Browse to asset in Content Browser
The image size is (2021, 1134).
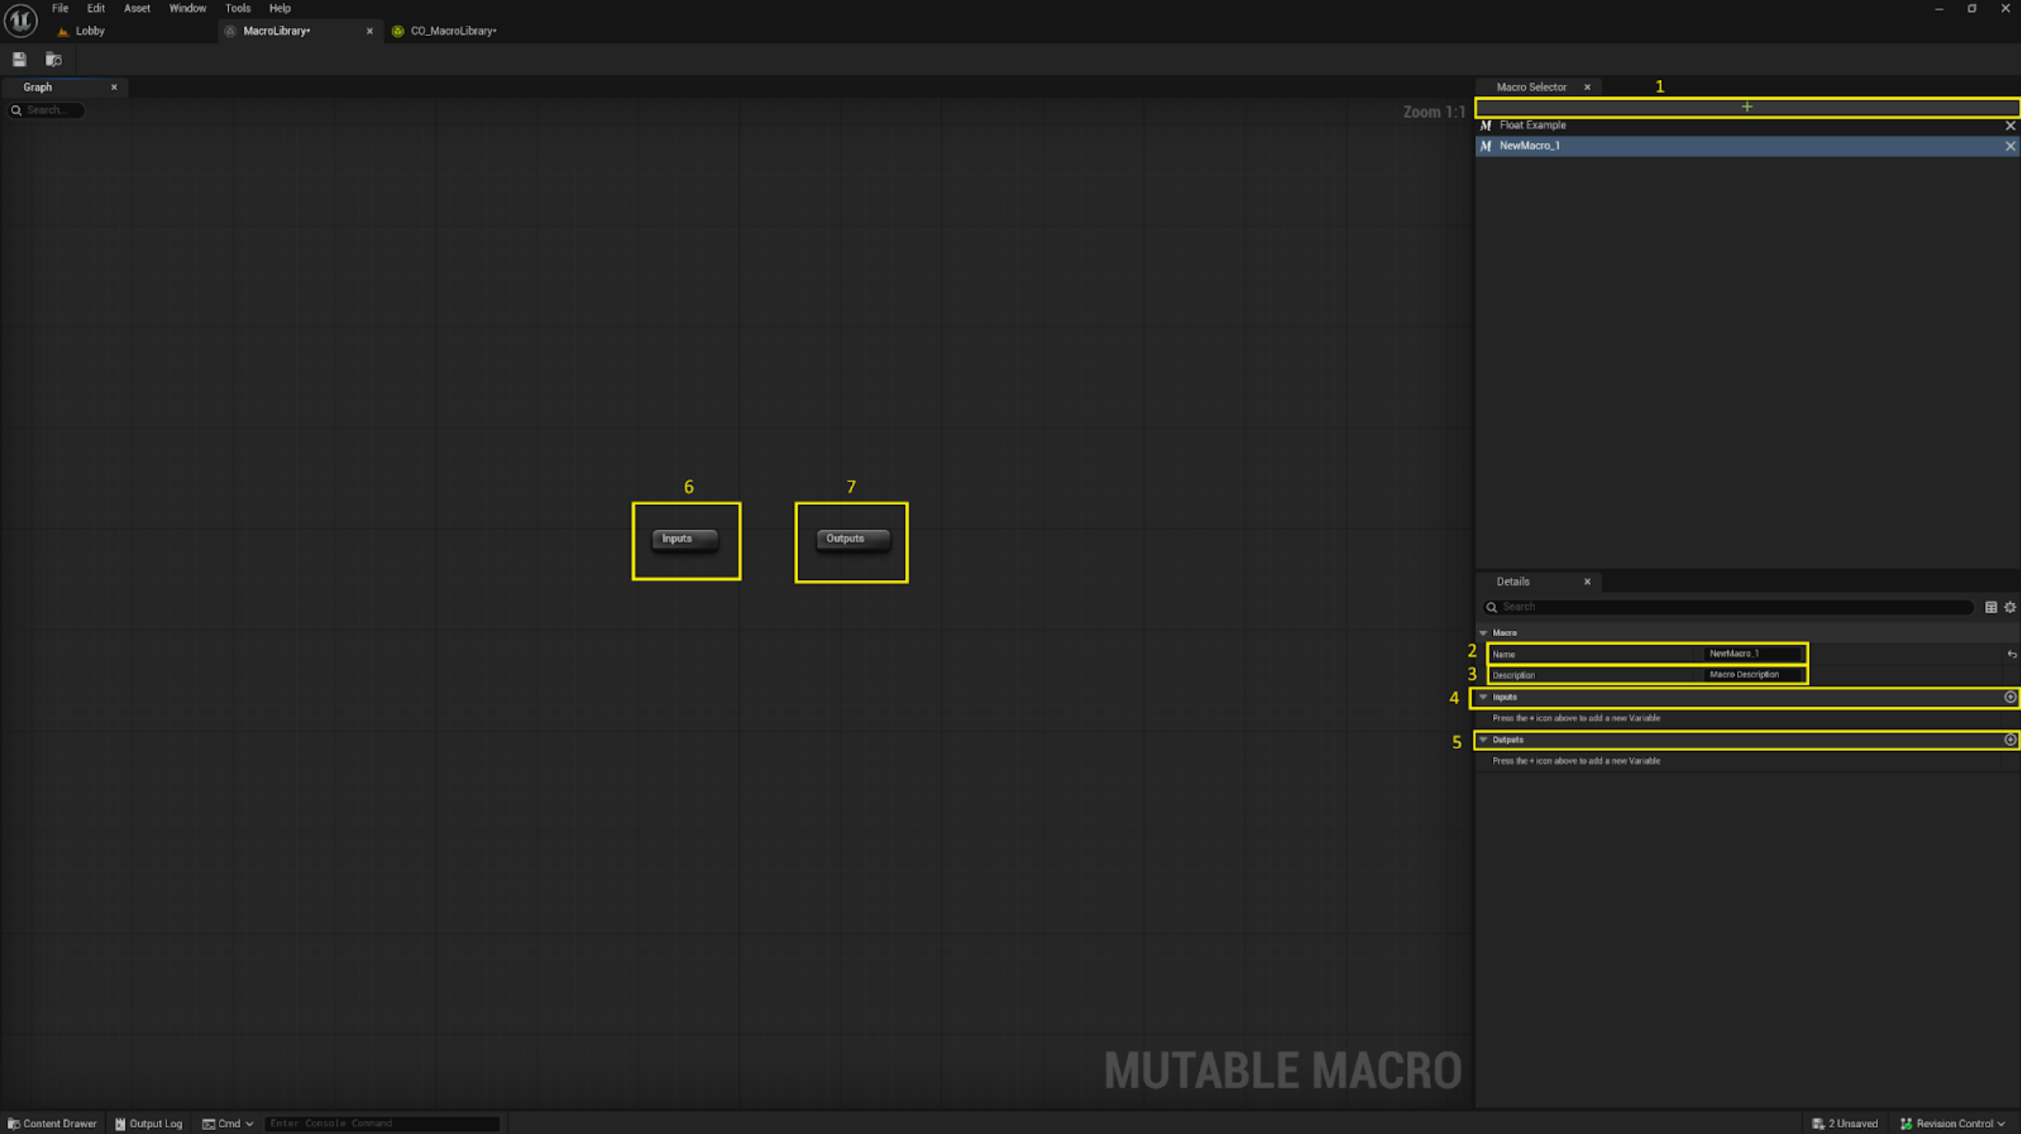[x=54, y=60]
